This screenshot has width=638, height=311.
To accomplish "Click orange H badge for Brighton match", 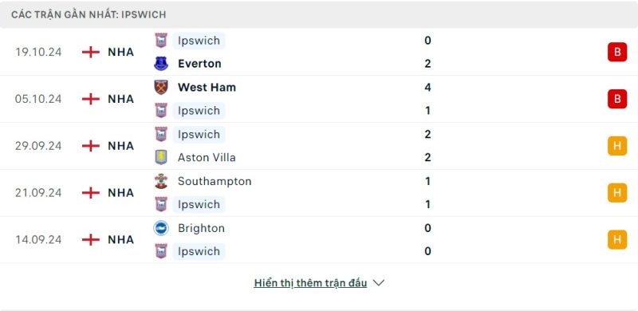I will tap(617, 239).
